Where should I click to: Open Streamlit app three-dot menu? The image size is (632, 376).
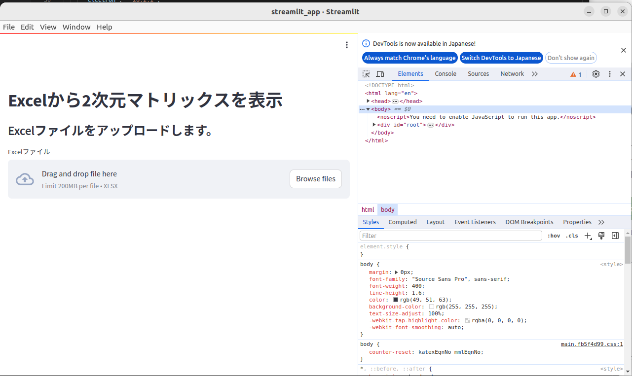[347, 45]
